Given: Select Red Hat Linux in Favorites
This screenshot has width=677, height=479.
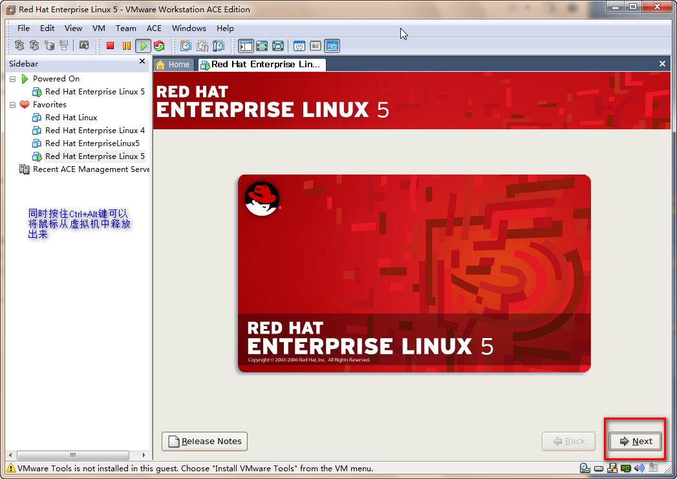Looking at the screenshot, I should 65,118.
